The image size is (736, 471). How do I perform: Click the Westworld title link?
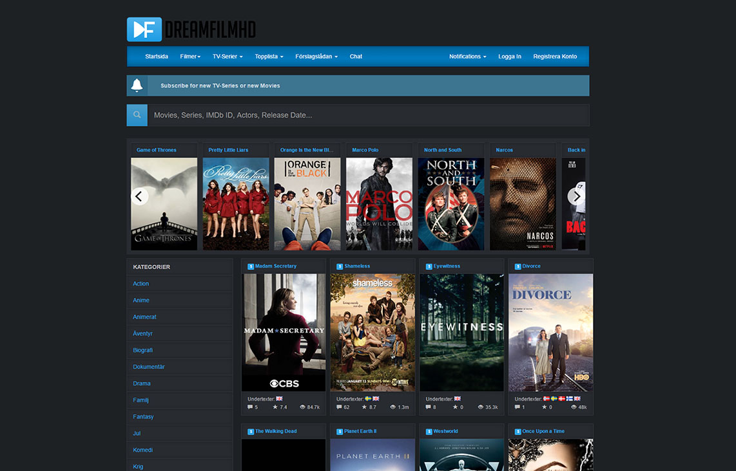coord(445,431)
